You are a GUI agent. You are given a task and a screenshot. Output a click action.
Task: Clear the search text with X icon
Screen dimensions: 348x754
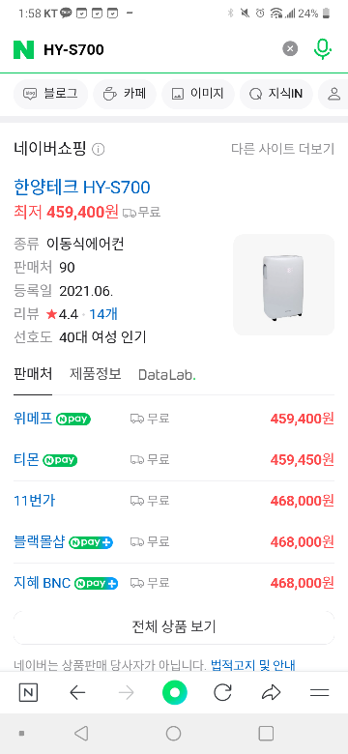[290, 49]
